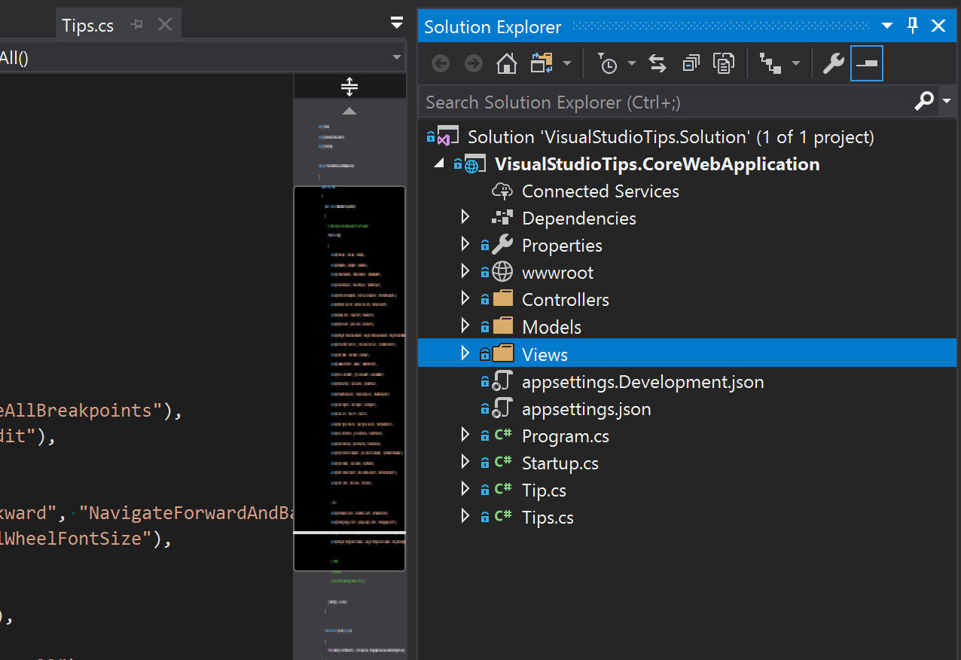
Task: Expand the Models folder
Action: click(465, 326)
